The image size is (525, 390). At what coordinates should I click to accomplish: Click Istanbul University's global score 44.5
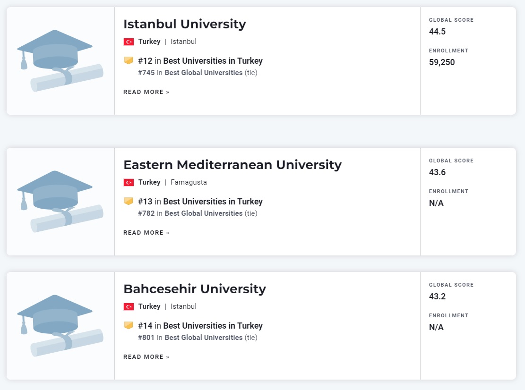click(x=437, y=32)
